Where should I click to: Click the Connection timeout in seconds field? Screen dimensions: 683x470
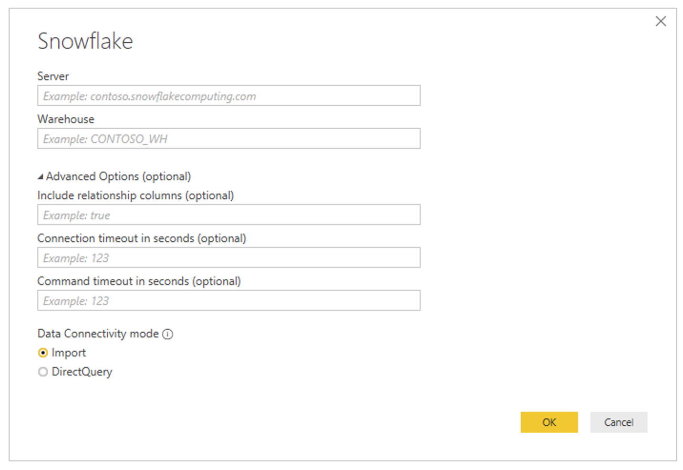pyautogui.click(x=228, y=257)
